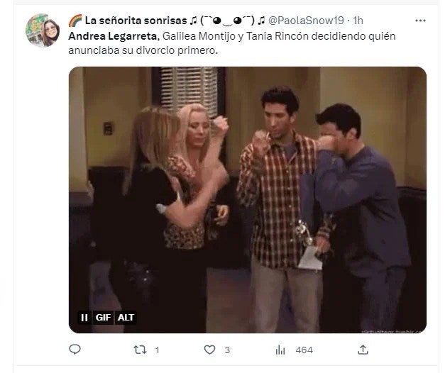Pause the GIF playback

(x=84, y=318)
